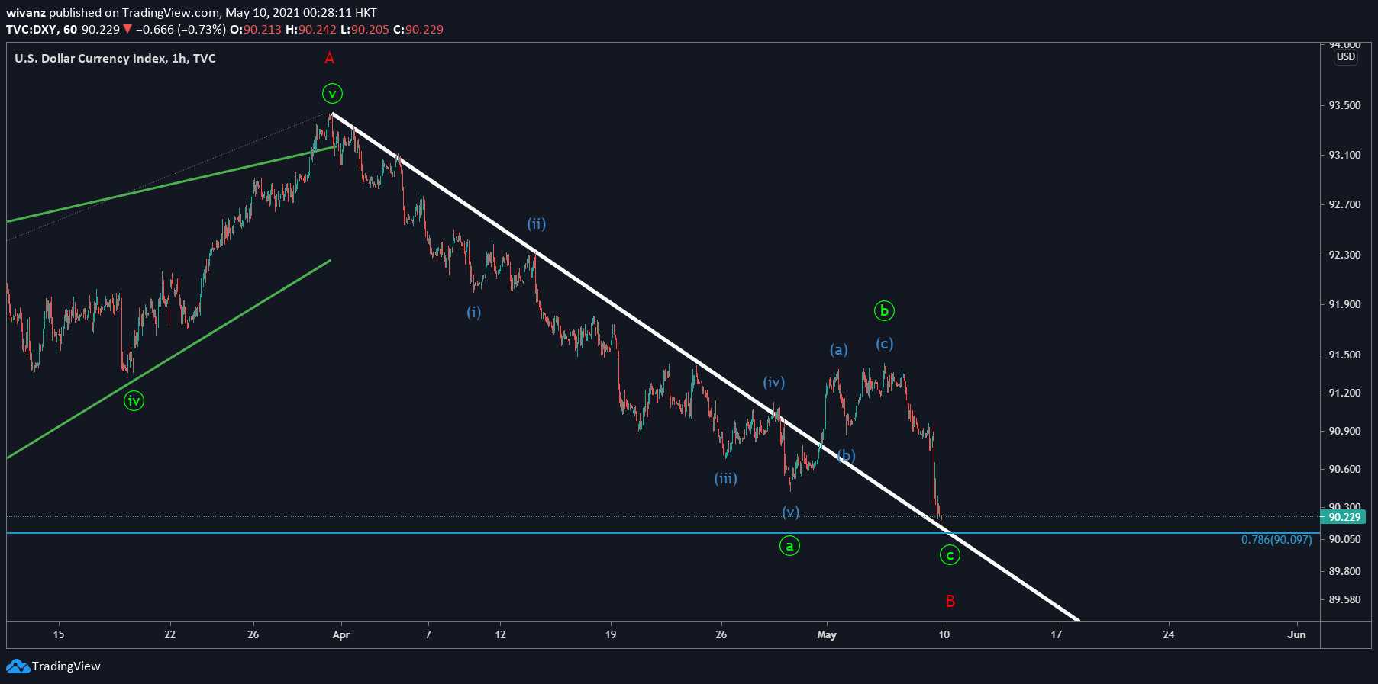Click the 0.786(90.097) Fibonacci level label

point(1276,540)
